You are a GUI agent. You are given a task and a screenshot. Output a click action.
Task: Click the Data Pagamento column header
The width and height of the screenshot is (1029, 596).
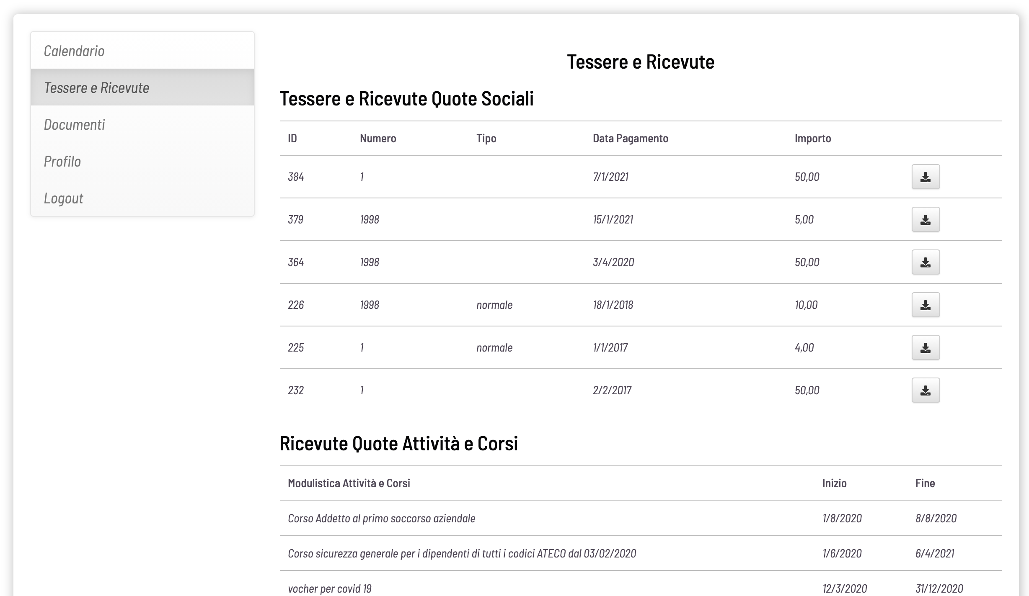click(630, 138)
